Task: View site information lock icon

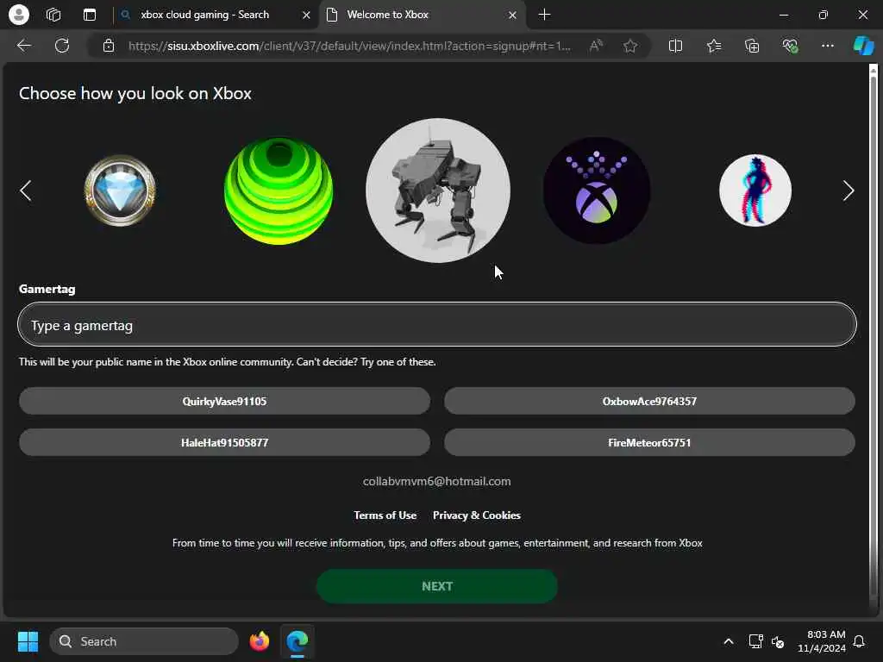Action: 109,46
